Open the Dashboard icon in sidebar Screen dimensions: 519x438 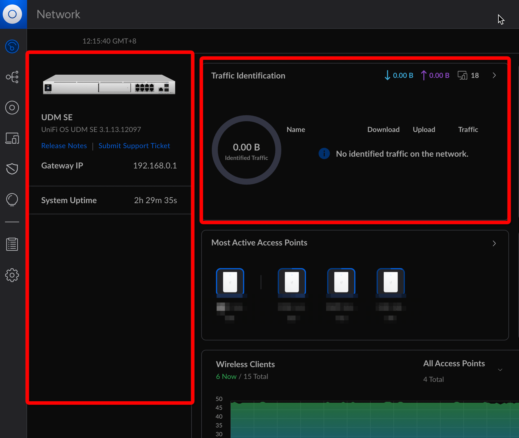click(x=12, y=47)
